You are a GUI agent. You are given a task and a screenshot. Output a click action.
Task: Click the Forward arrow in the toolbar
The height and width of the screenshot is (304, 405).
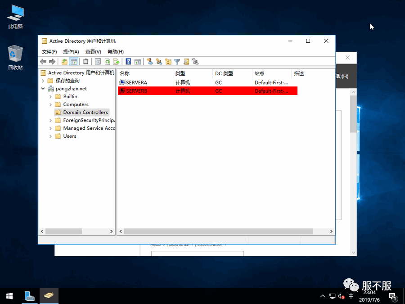coord(52,62)
